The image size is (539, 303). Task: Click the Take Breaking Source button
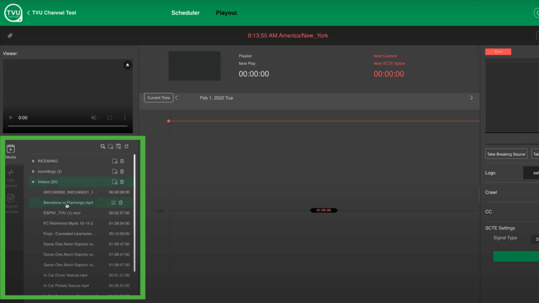(x=506, y=154)
